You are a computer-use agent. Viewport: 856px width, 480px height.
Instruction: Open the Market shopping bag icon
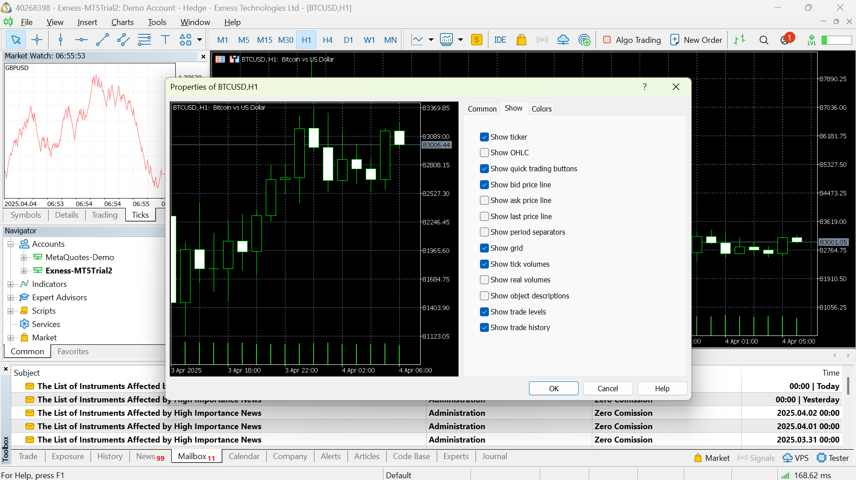[x=521, y=40]
